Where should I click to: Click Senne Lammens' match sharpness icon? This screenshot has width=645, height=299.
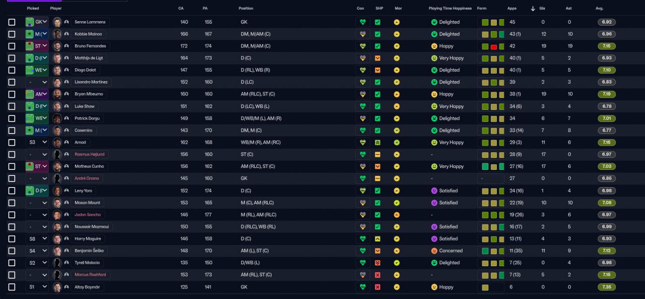pos(377,22)
